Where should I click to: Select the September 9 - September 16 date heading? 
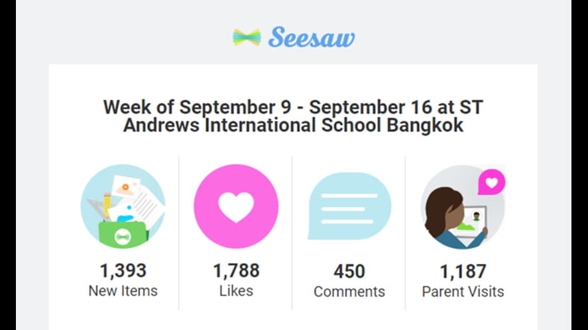pos(294,107)
